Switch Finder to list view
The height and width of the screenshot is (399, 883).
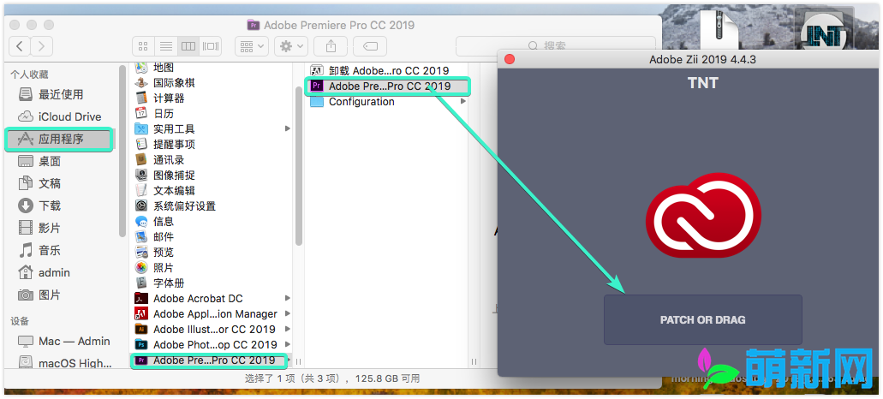pos(165,46)
